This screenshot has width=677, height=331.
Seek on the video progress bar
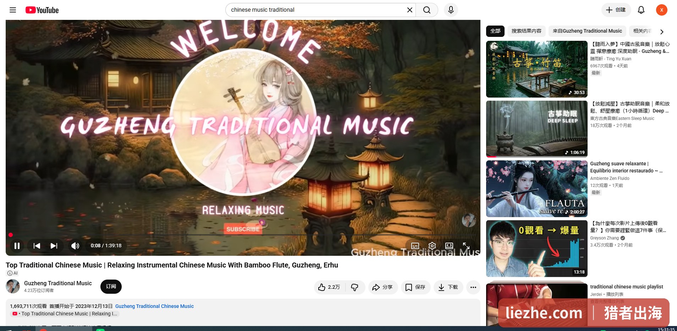coord(243,235)
